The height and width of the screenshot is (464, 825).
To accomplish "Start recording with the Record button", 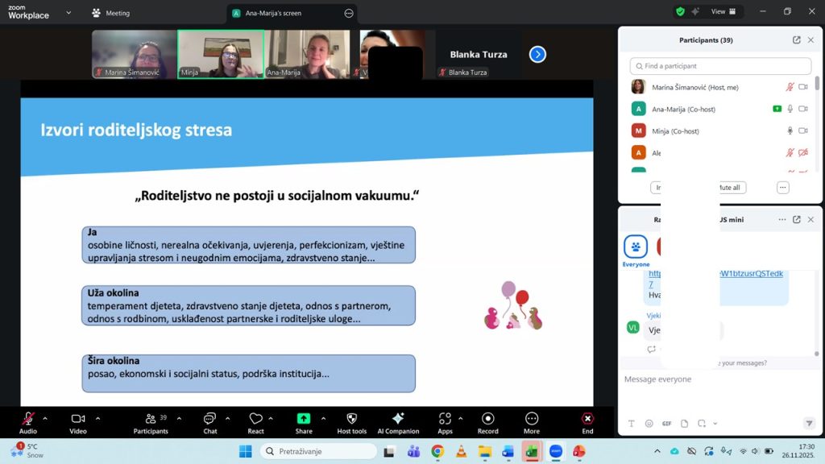I will point(487,419).
